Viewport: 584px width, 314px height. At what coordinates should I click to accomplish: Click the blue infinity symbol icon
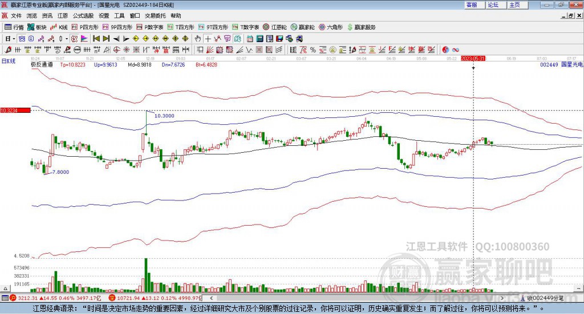pyautogui.click(x=456, y=50)
